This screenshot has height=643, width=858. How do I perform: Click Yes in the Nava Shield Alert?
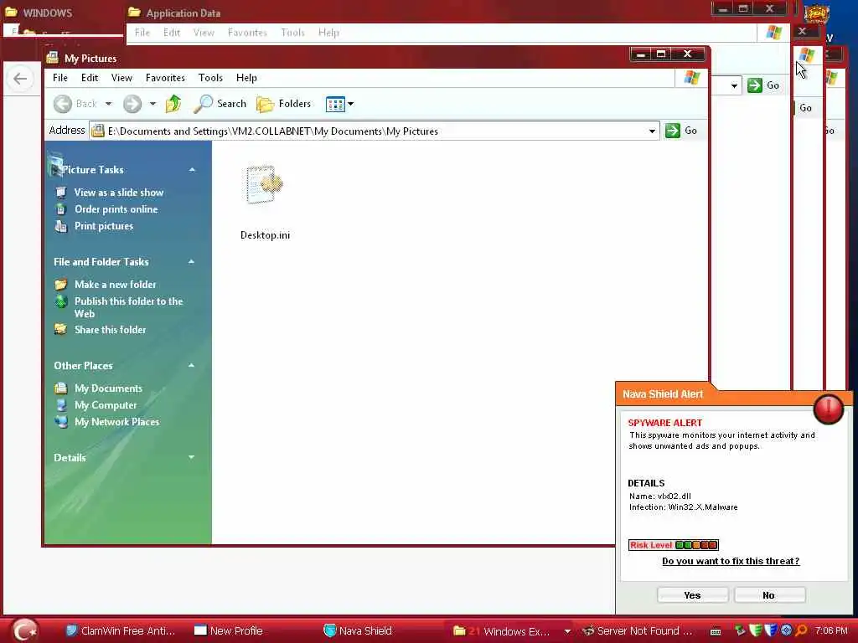692,595
